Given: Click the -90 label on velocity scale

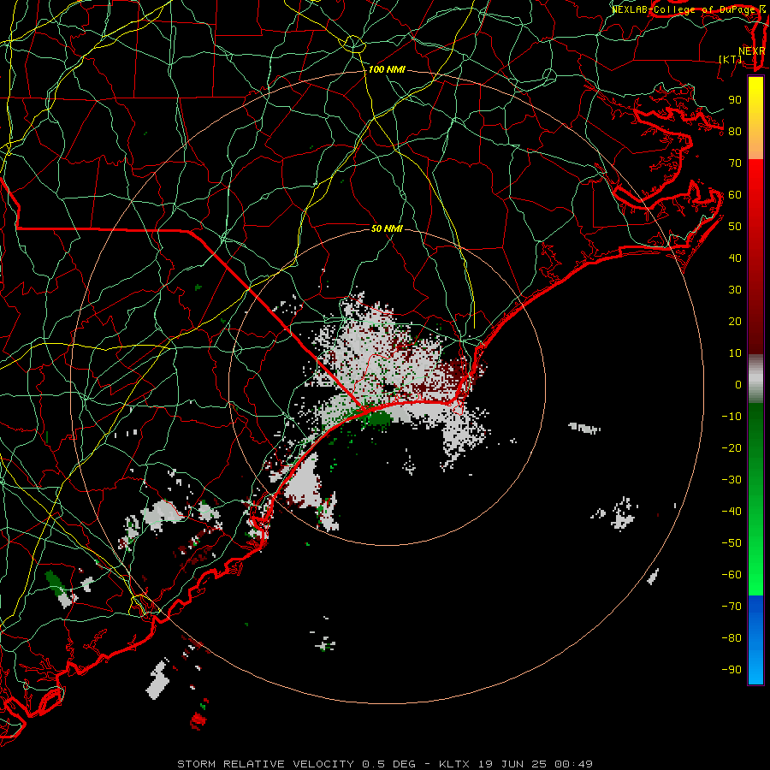Looking at the screenshot, I should pos(731,670).
